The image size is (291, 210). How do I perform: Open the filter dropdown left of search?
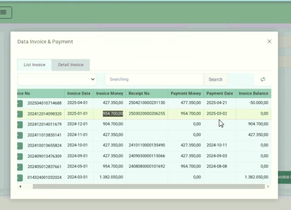tap(57, 79)
